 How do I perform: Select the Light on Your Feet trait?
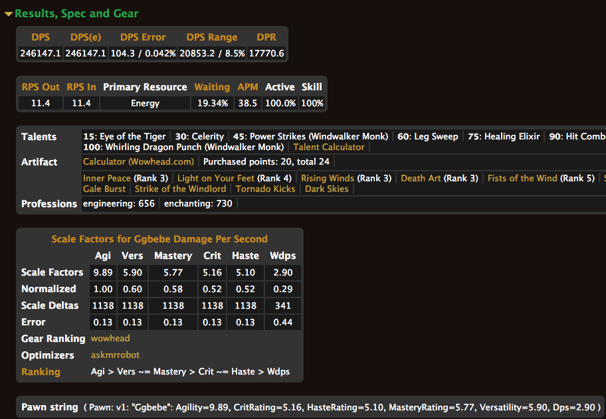click(x=215, y=178)
